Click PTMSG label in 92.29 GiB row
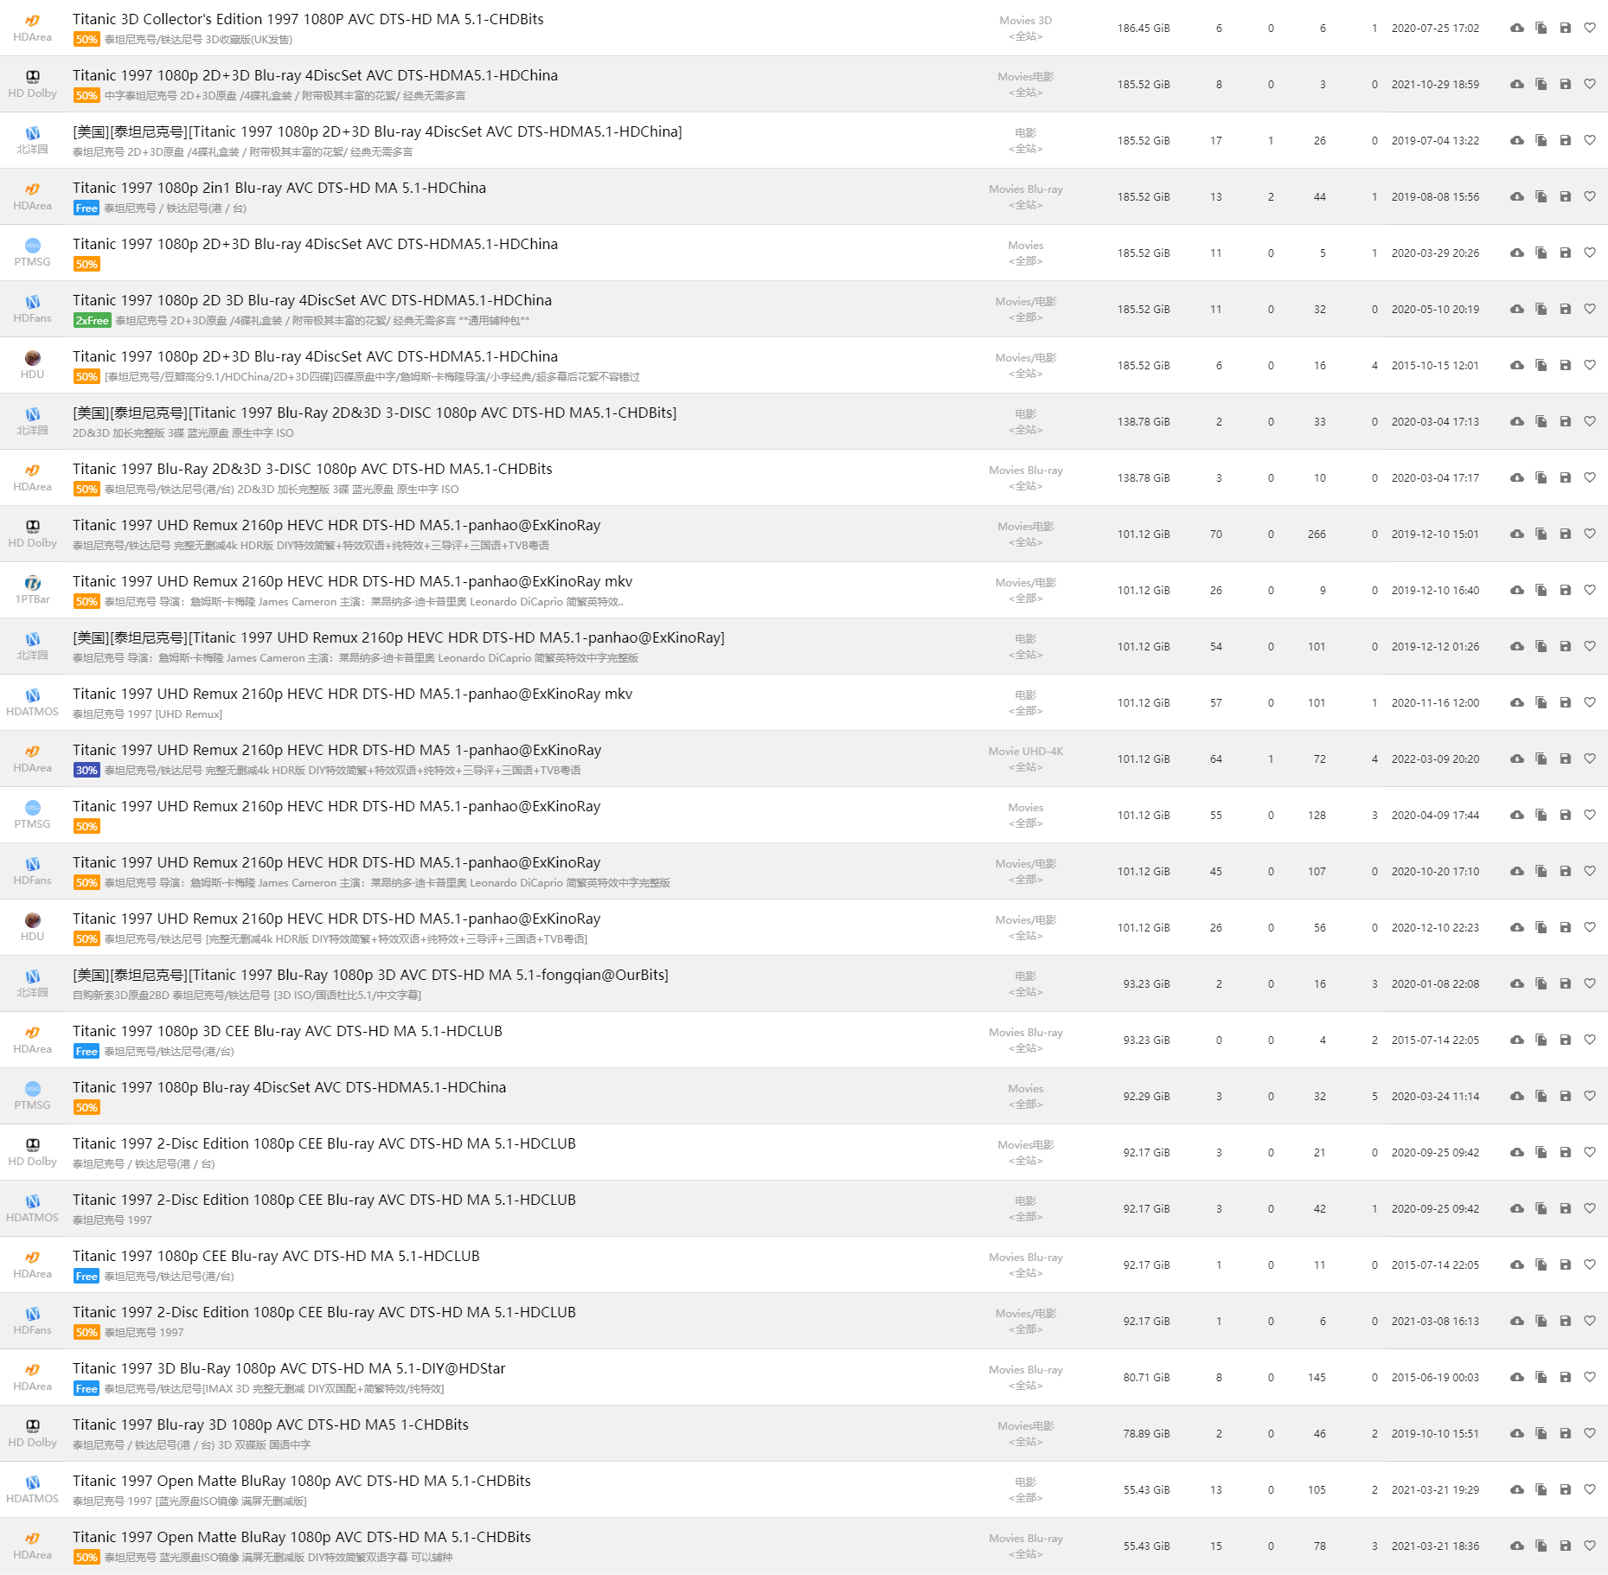 [32, 1105]
